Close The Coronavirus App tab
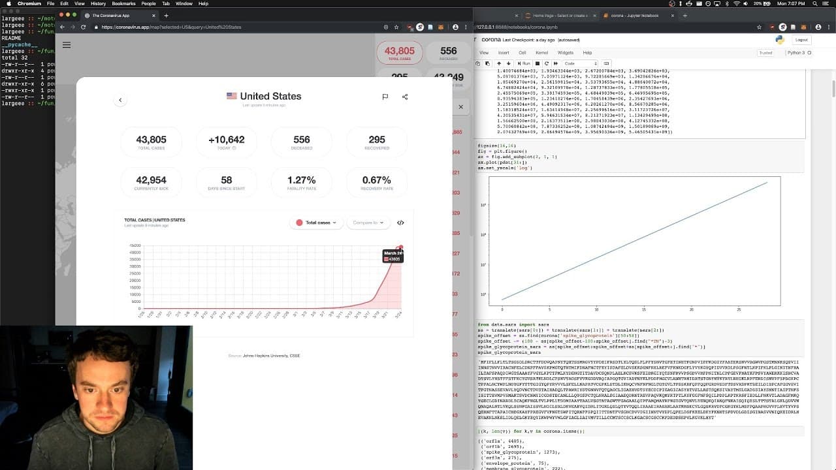 point(153,15)
